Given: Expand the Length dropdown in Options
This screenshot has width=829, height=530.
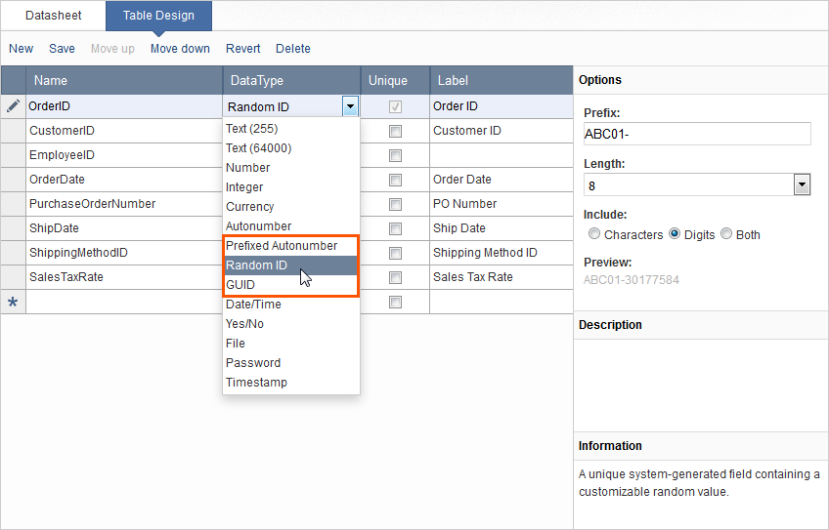Looking at the screenshot, I should [x=802, y=184].
